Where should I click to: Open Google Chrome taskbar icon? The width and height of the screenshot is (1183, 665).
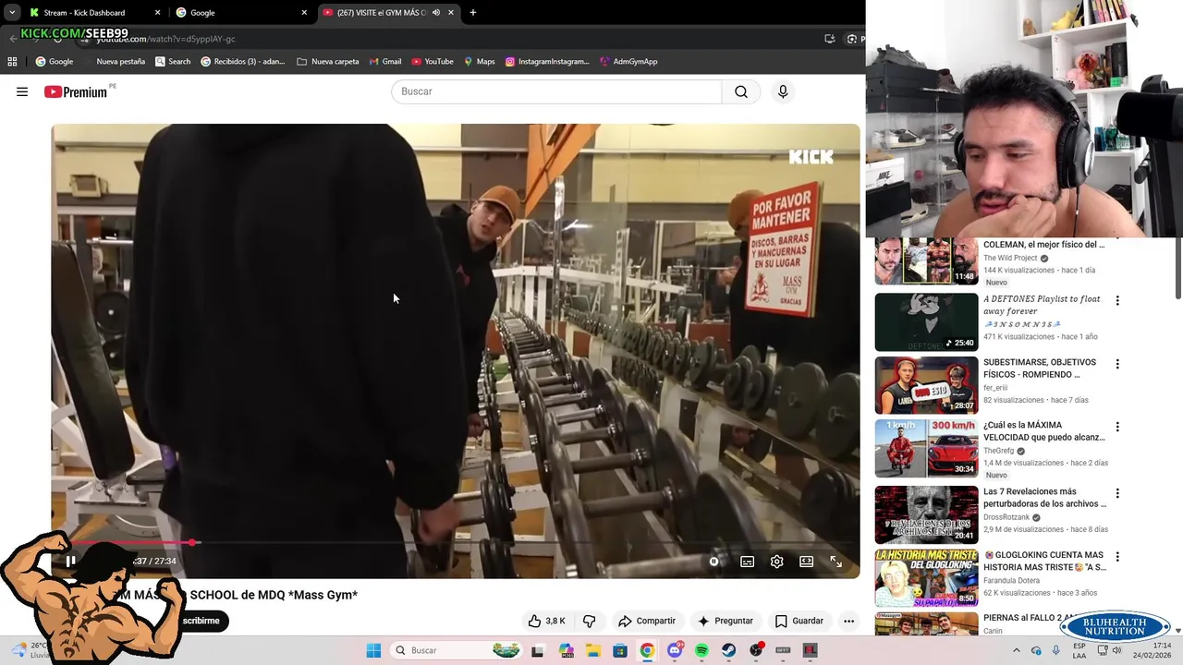click(647, 650)
